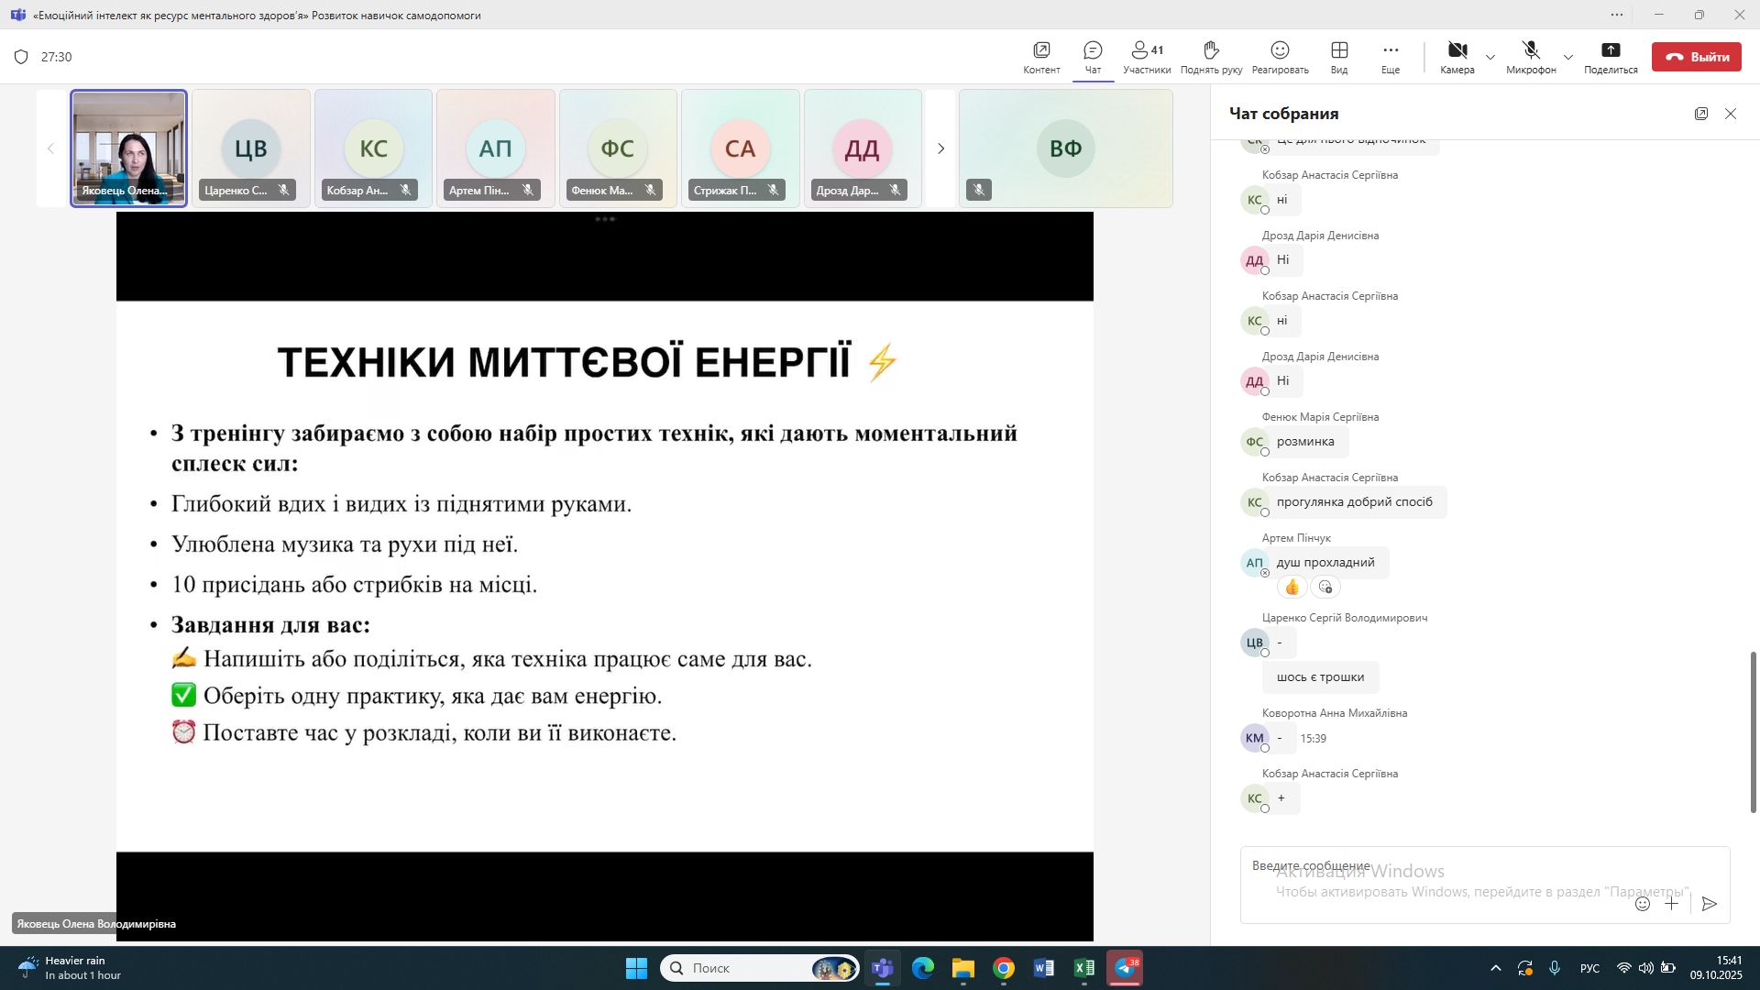Change the meeting View layout
The height and width of the screenshot is (990, 1760).
click(x=1339, y=57)
